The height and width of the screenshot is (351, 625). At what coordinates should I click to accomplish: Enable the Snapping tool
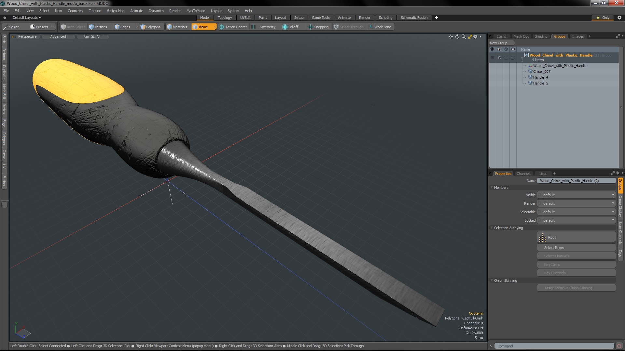(x=318, y=27)
